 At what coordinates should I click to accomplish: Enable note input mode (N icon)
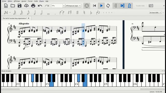point(6,13)
